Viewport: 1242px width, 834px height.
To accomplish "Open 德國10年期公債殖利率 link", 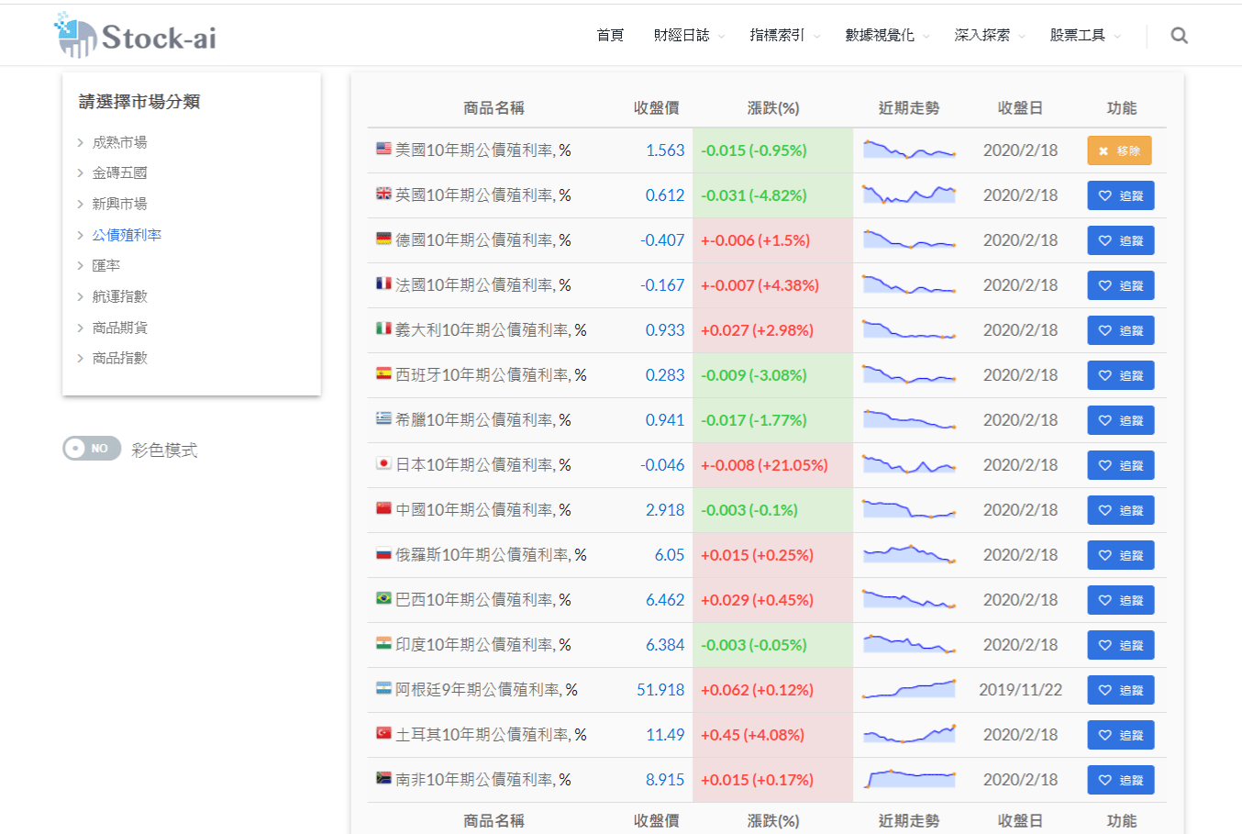I will coord(482,240).
